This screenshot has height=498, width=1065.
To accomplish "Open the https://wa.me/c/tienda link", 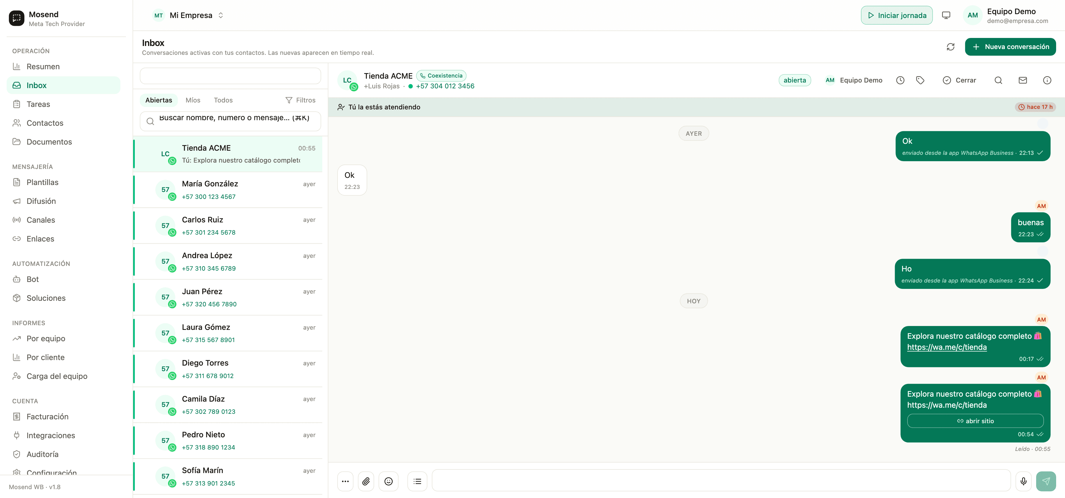I will click(946, 347).
